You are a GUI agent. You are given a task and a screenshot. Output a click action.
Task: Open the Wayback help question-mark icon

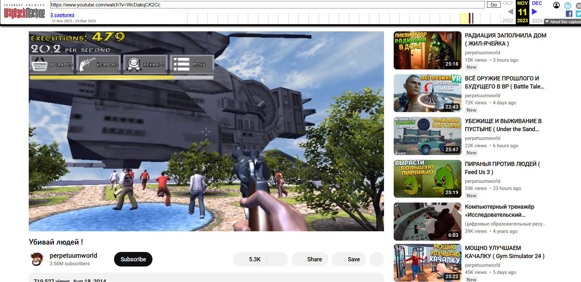tap(568, 5)
